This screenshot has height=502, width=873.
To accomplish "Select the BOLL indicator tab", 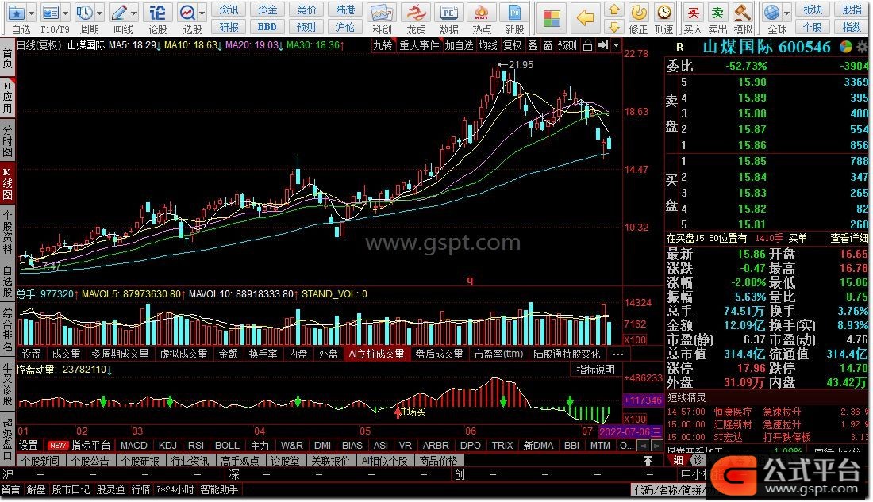I will (x=227, y=446).
